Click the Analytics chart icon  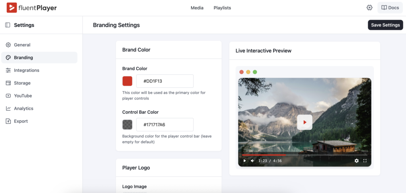[8, 108]
